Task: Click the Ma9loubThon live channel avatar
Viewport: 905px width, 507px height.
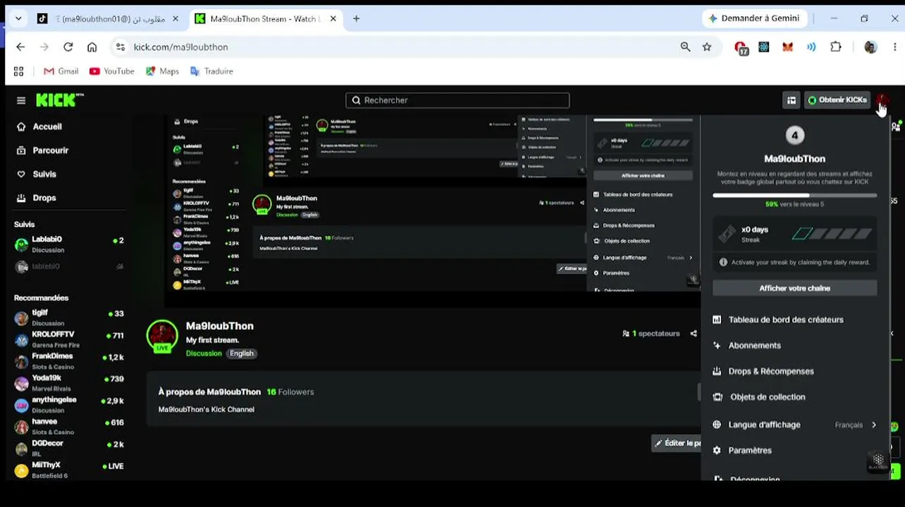Action: tap(162, 335)
